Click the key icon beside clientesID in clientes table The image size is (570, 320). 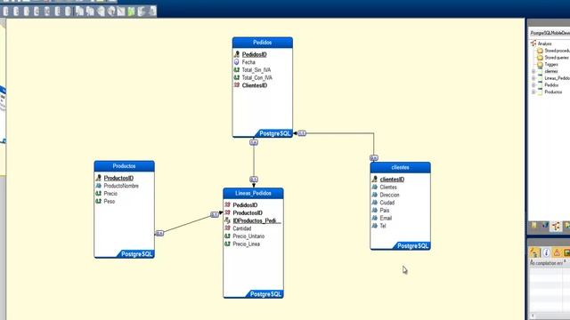click(x=374, y=180)
